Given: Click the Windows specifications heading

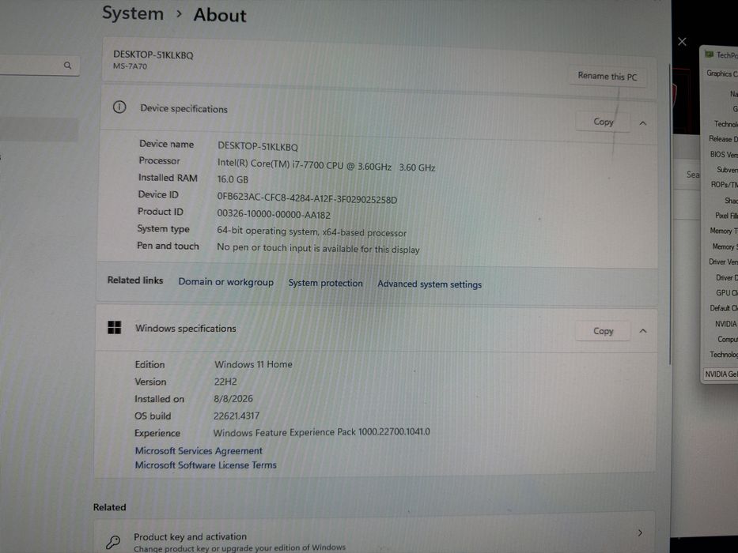Looking at the screenshot, I should point(185,328).
